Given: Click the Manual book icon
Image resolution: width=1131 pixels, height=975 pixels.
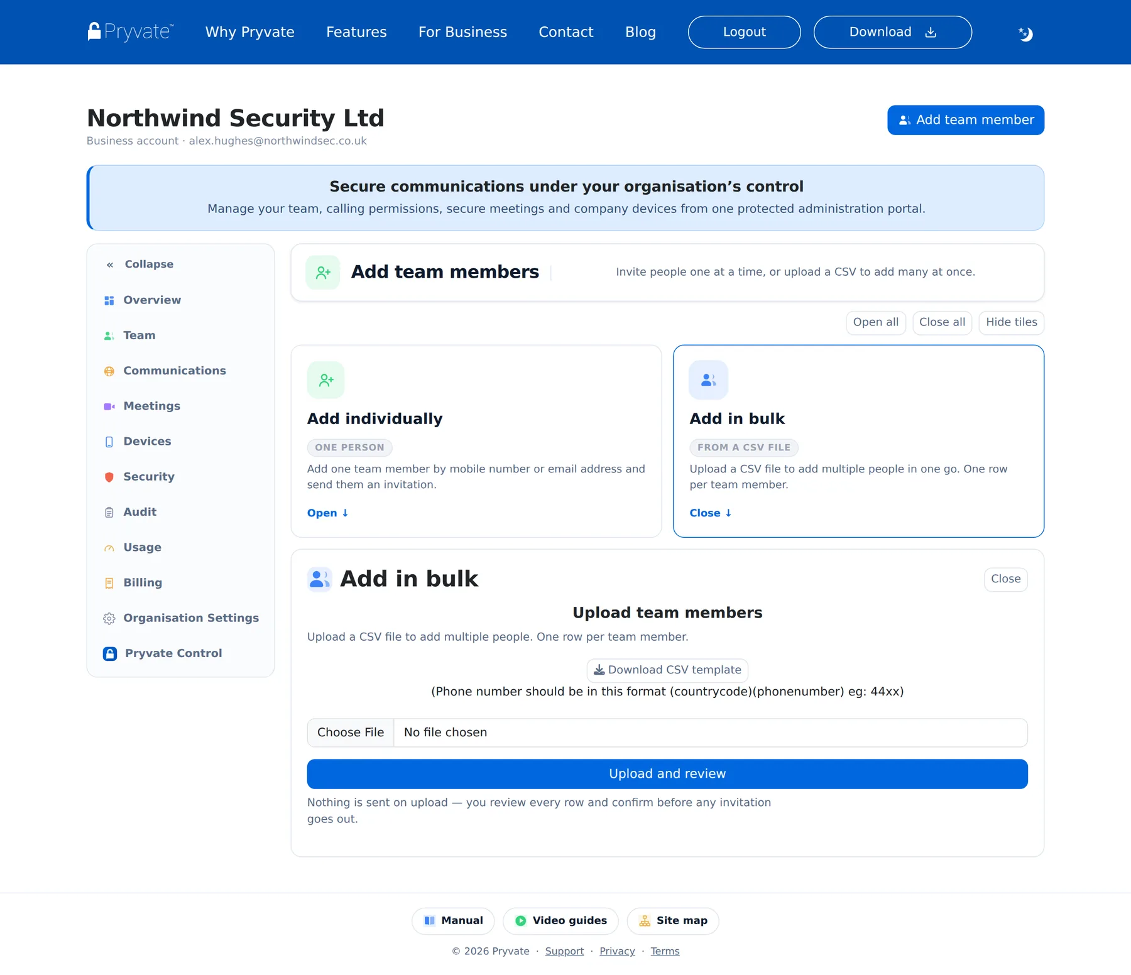Looking at the screenshot, I should (430, 920).
